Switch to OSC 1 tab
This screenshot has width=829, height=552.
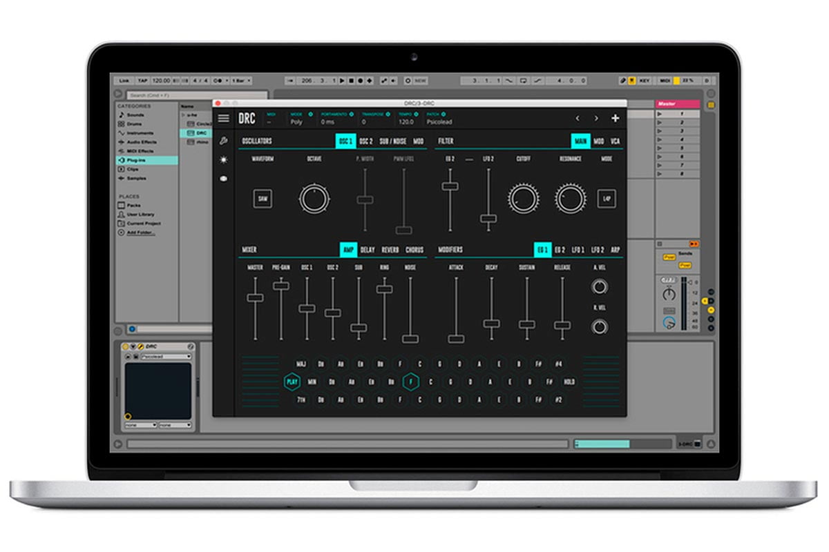click(x=345, y=141)
